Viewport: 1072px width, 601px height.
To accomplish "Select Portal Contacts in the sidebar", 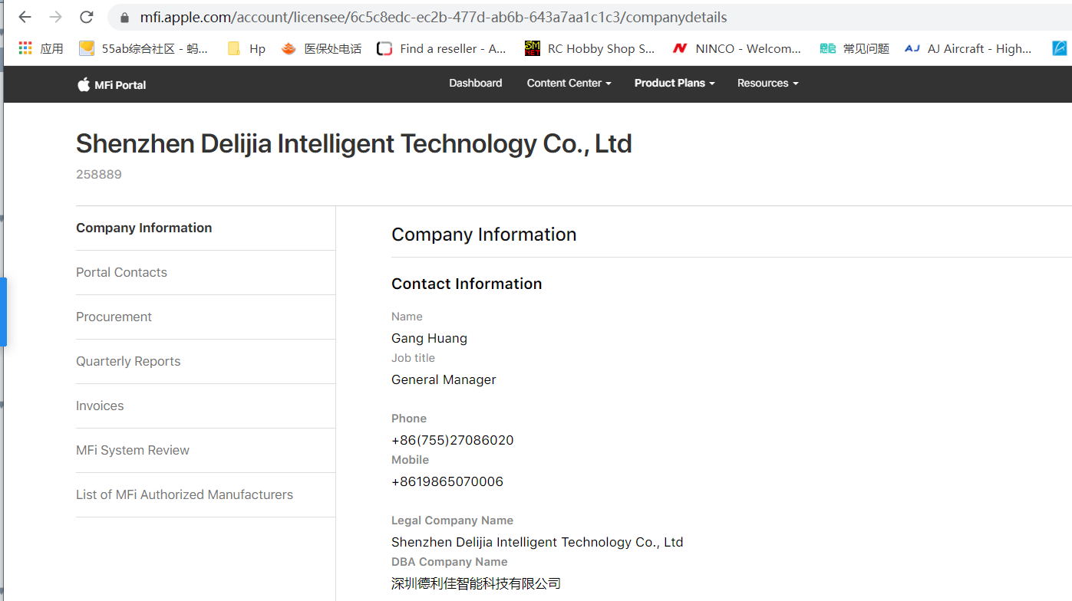I will [x=121, y=272].
